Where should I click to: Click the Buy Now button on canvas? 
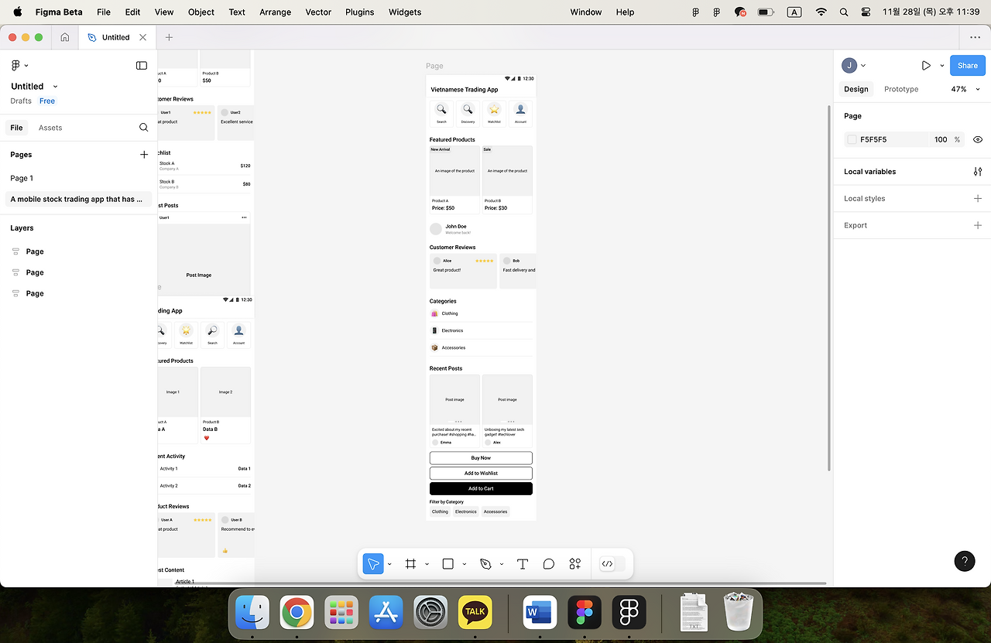point(481,458)
